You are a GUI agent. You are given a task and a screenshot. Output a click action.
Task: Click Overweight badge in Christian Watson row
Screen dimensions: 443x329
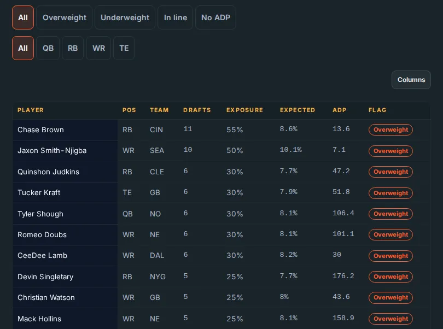tap(390, 298)
